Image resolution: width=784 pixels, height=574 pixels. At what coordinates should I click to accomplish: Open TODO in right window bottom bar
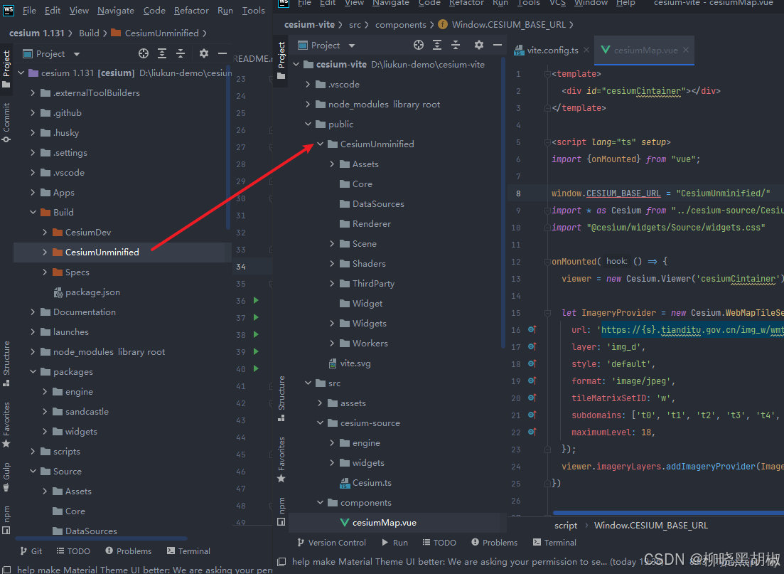(x=439, y=543)
